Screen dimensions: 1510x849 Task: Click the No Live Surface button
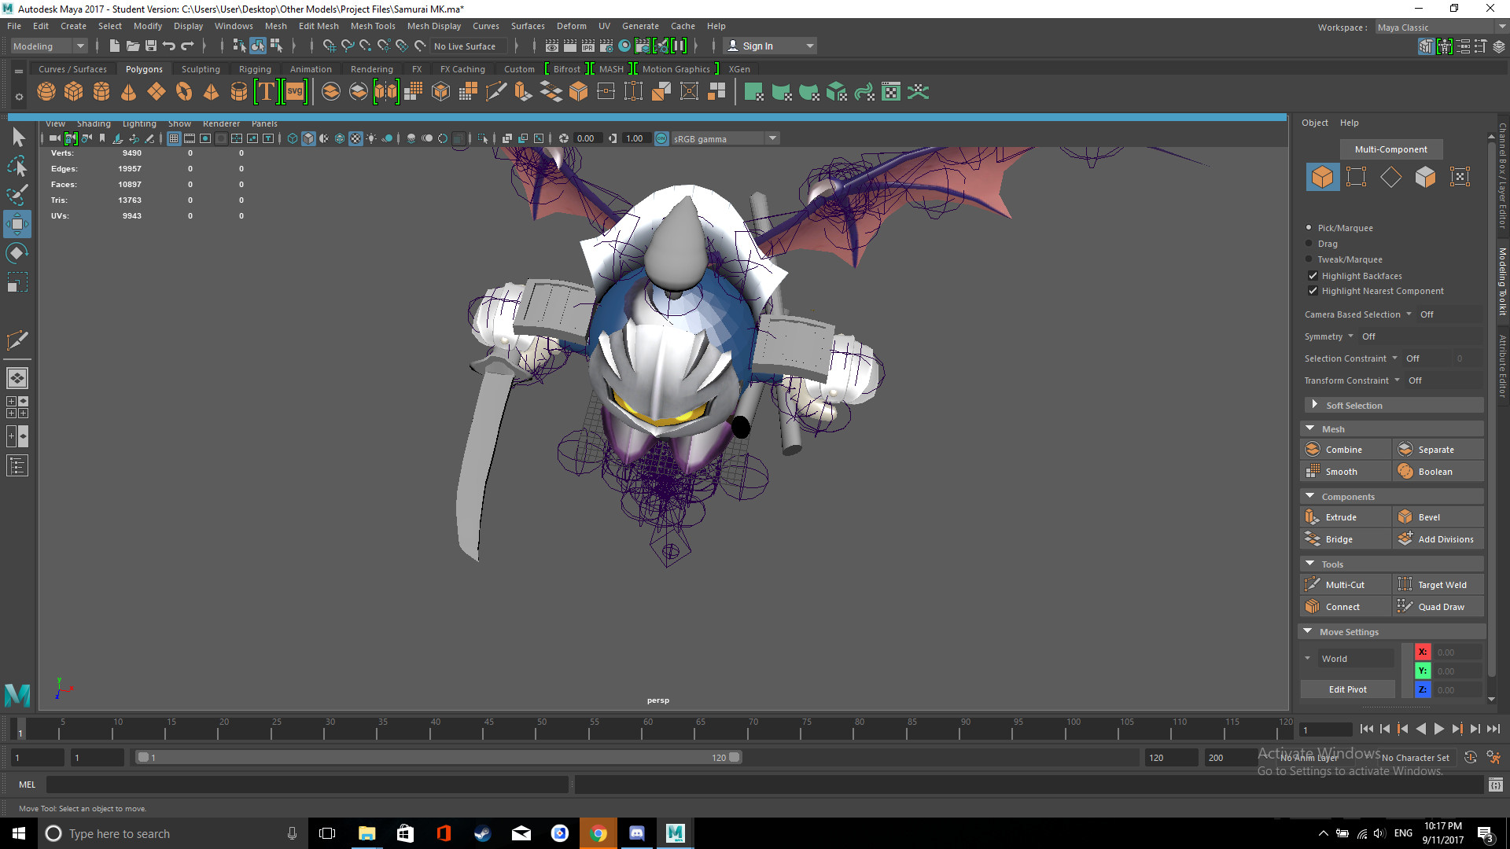point(468,46)
